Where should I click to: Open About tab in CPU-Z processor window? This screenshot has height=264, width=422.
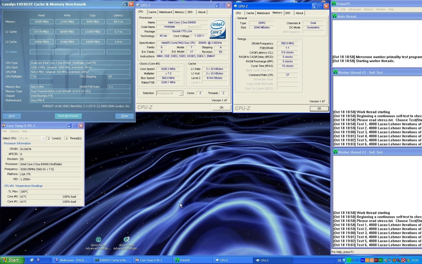tap(202, 12)
